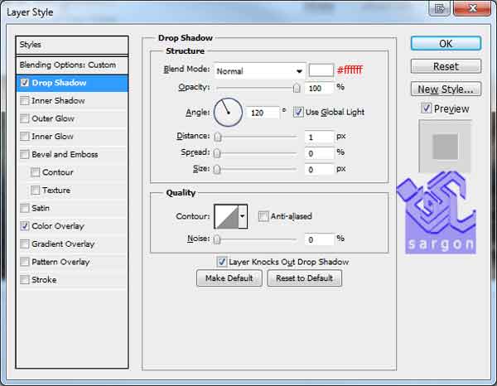
Task: Select Blending Options: Custom
Action: (72, 65)
